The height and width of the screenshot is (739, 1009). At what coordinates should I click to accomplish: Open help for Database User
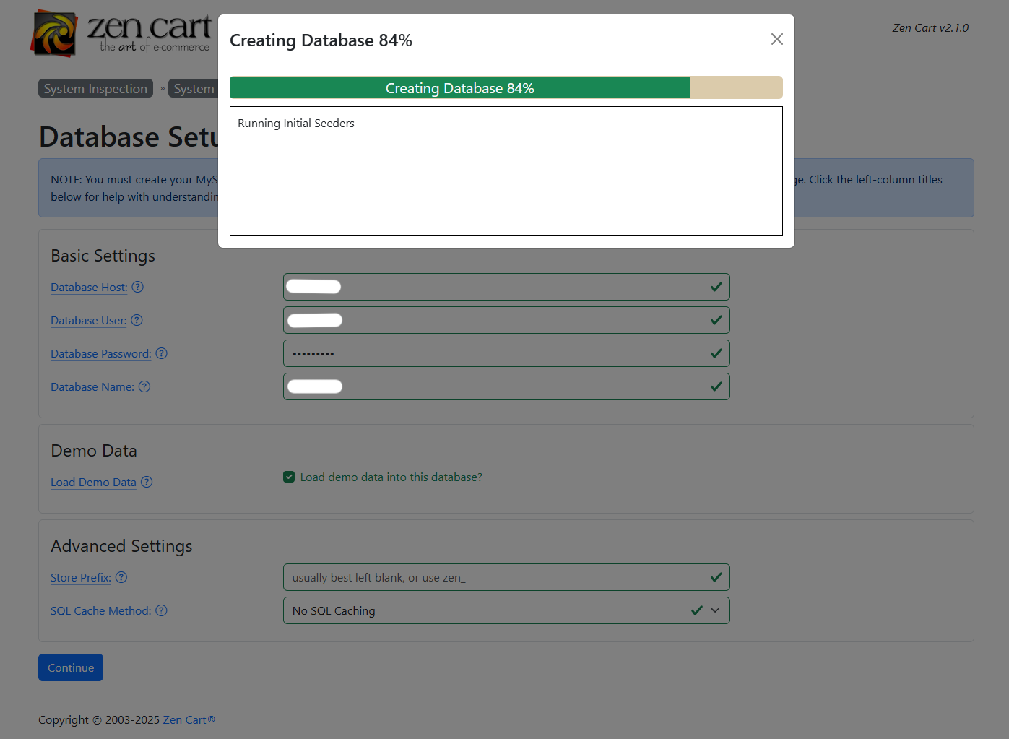(x=137, y=320)
